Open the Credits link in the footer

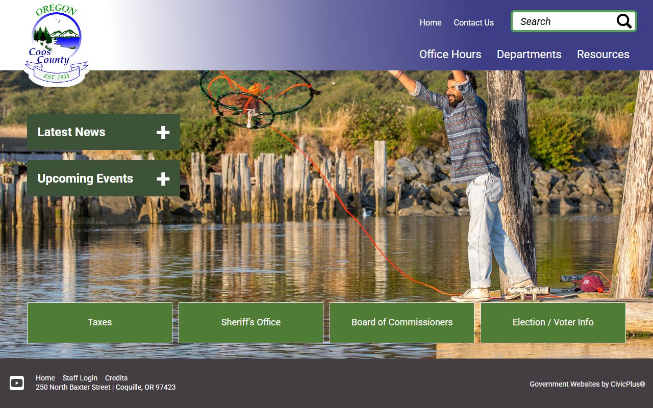point(116,378)
